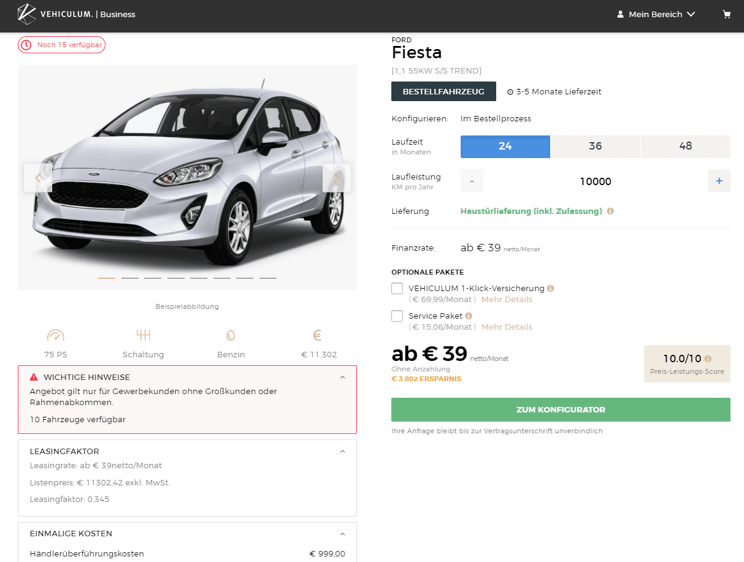The image size is (744, 562).
Task: Click the clock icon beside 3-5 Monate Lieferzeit
Action: click(510, 92)
